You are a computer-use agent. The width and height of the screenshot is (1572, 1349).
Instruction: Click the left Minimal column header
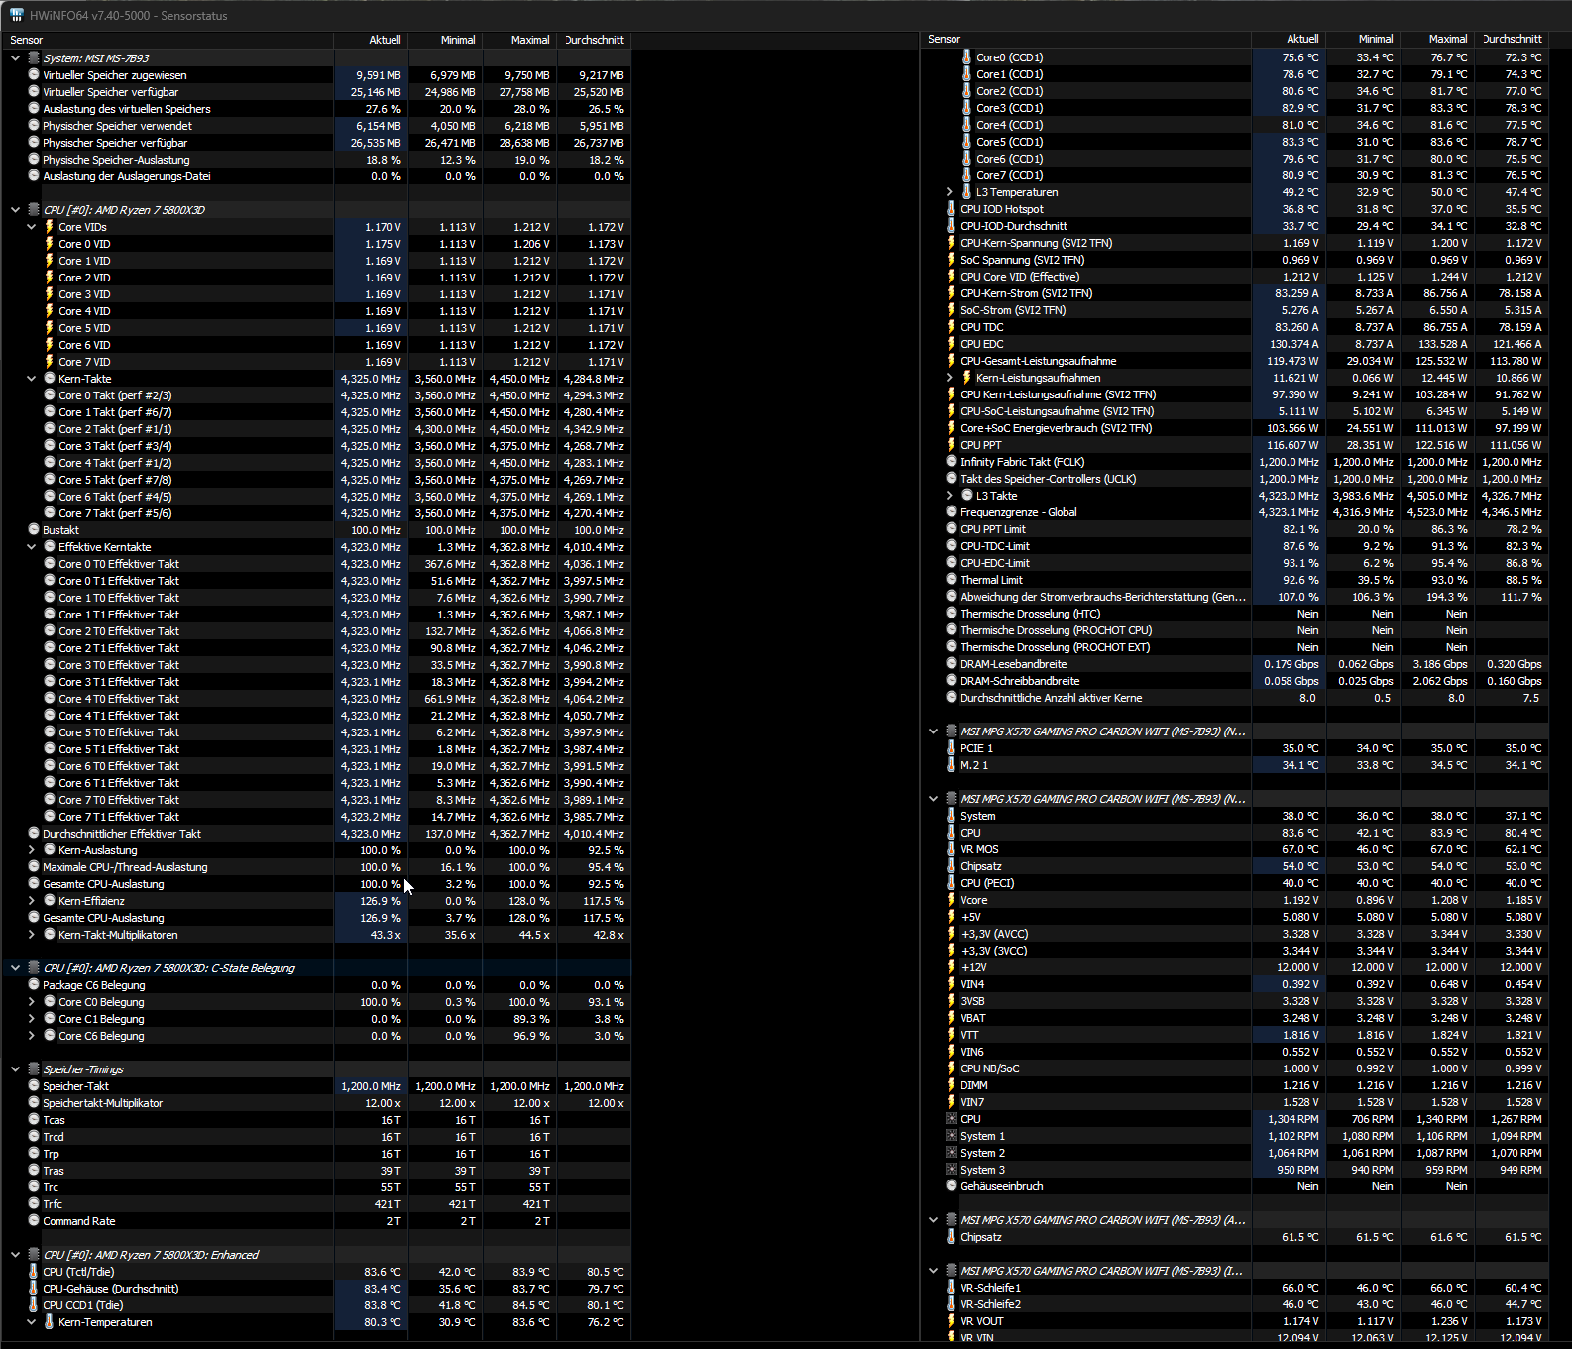445,40
